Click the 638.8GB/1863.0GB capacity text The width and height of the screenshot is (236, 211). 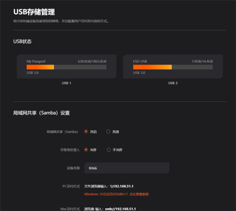click(x=92, y=62)
